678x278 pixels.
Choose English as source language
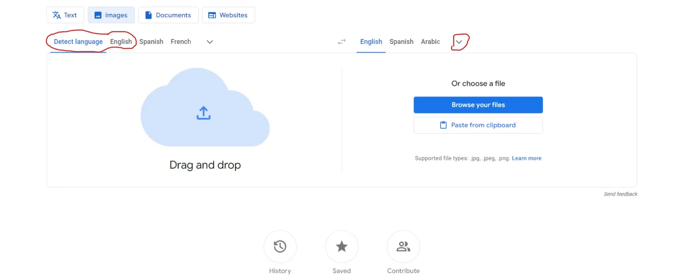(x=121, y=41)
